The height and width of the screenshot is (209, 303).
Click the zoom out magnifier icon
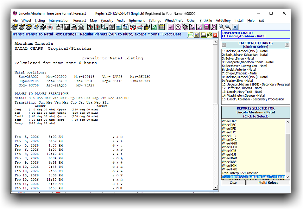(x=228, y=27)
